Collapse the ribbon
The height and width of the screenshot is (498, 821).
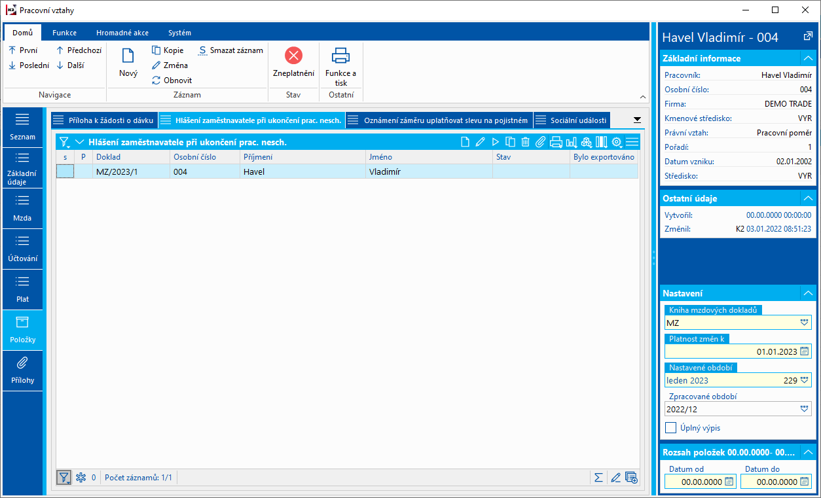pyautogui.click(x=643, y=96)
